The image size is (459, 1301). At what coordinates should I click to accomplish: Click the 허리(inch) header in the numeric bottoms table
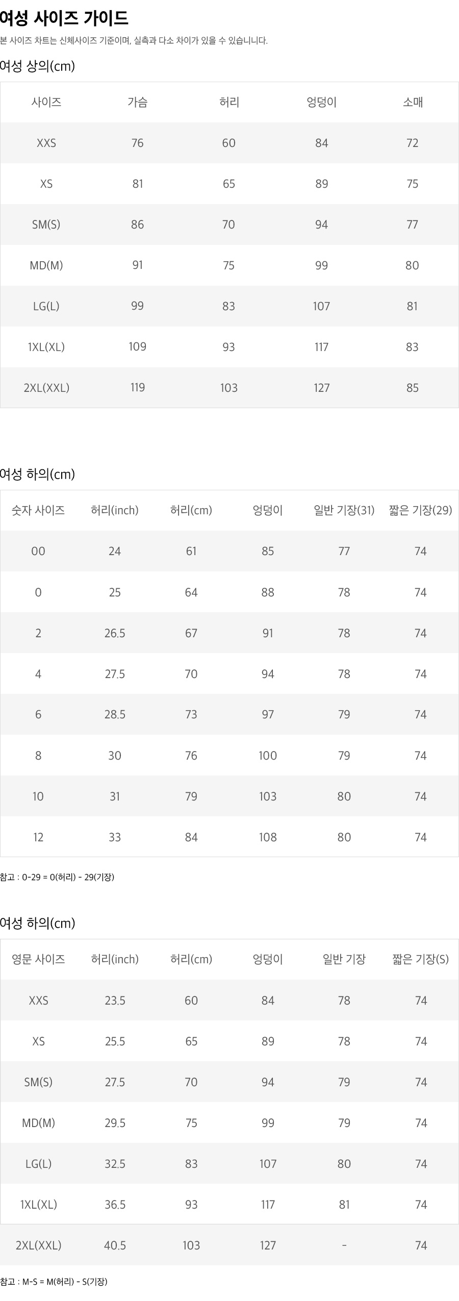click(x=115, y=510)
